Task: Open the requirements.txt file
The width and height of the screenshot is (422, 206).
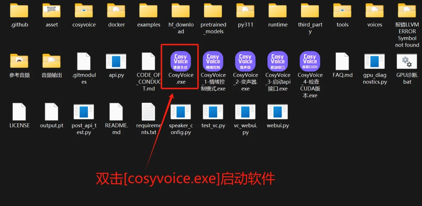Action: pos(148,113)
